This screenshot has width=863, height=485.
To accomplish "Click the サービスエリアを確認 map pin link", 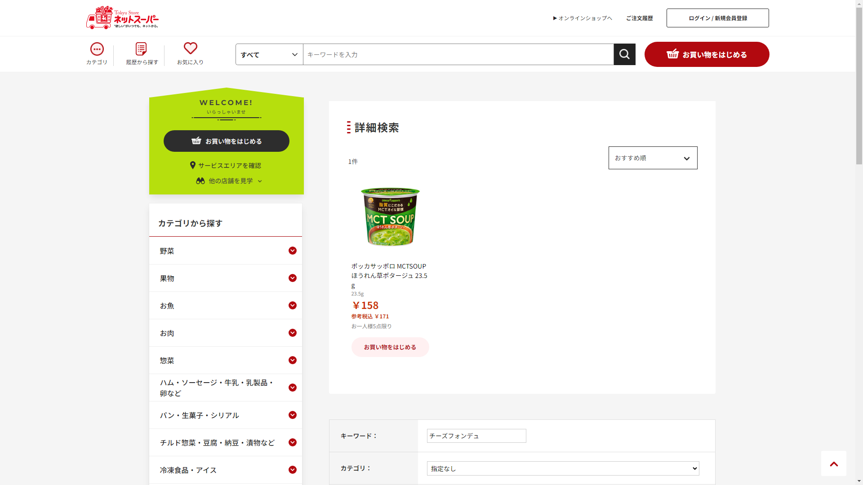I will 226,165.
